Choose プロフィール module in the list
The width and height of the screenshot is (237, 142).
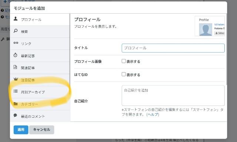pyautogui.click(x=40, y=20)
